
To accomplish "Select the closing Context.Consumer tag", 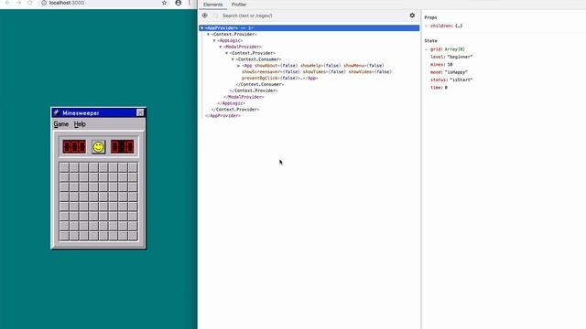I will pyautogui.click(x=260, y=84).
